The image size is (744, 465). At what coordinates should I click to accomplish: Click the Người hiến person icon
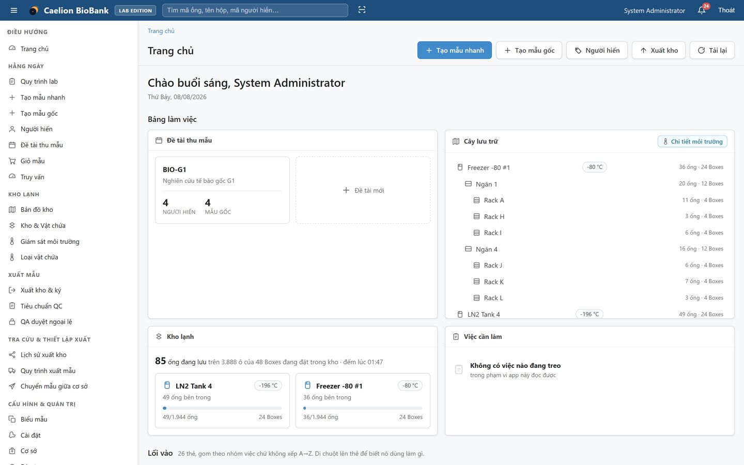[12, 129]
